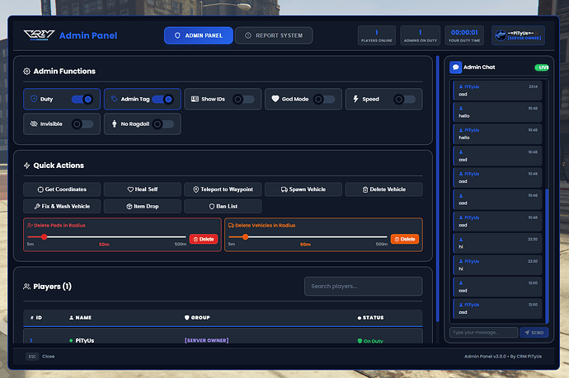Toggle the Duty switch off
Screen dimensions: 569x378
point(82,99)
